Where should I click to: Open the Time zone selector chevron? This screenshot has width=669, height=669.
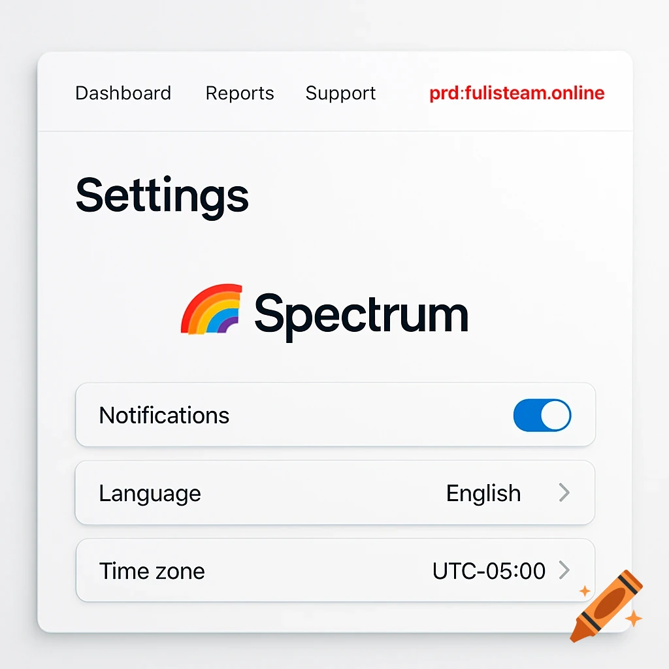[x=564, y=570]
